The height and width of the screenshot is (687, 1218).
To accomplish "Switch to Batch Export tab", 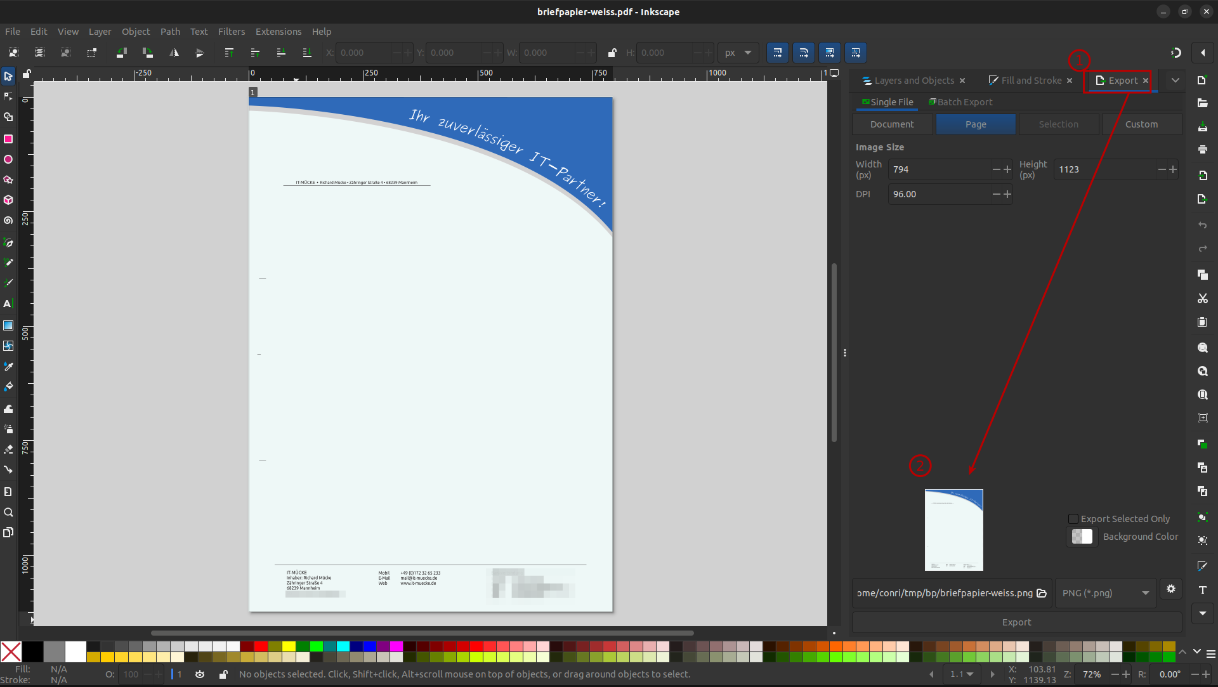I will [960, 102].
